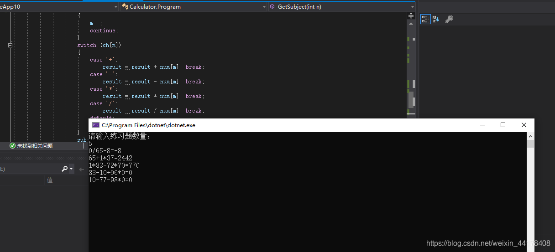Collapse the switch (ch[m]) code block

[10, 45]
